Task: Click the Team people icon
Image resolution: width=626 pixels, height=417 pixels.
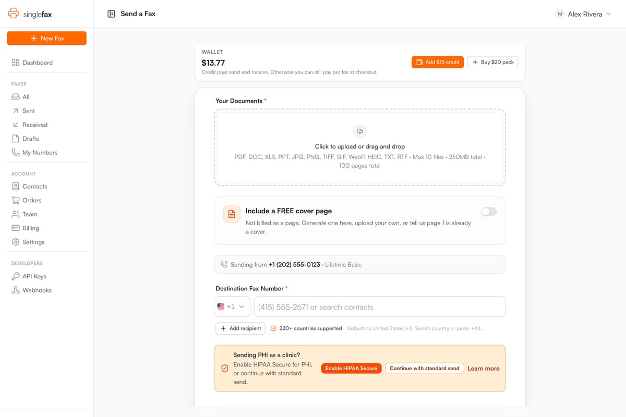Action: pos(16,214)
